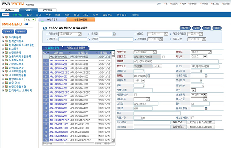Click the breadcrumb icon before WMS>> path
This screenshot has height=148, width=231.
(45, 28)
